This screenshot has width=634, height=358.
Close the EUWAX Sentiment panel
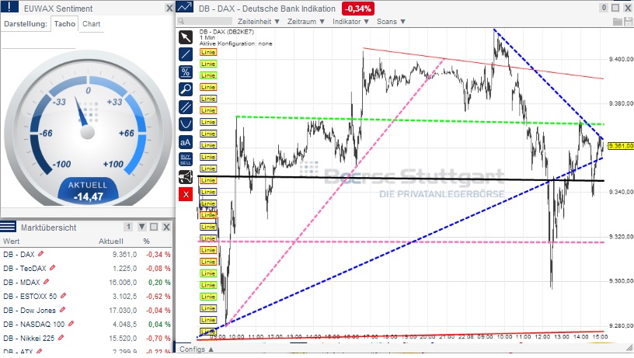coord(169,8)
